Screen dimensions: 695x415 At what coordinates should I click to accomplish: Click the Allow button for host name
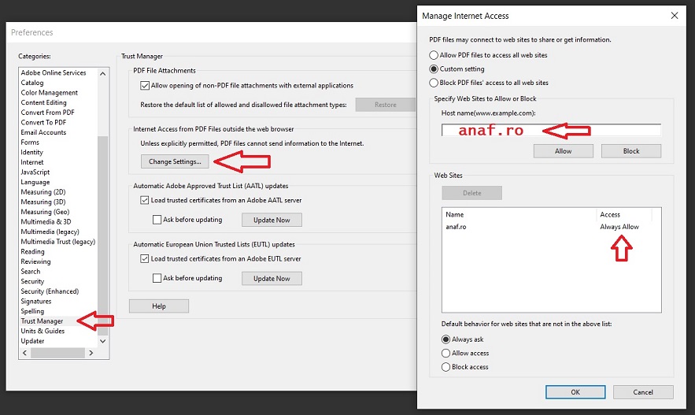tap(563, 150)
